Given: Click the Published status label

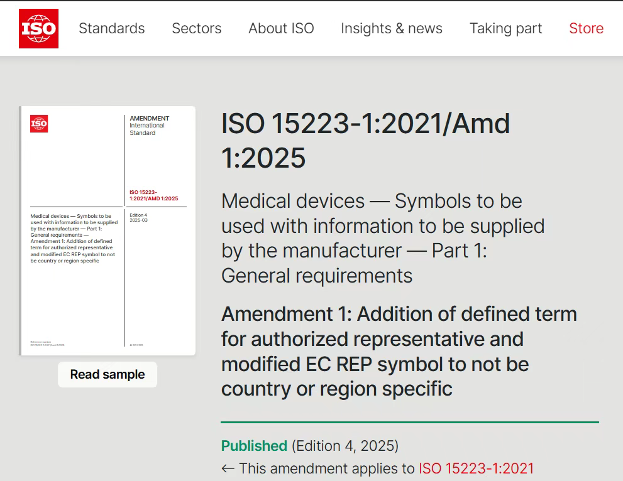Looking at the screenshot, I should (254, 445).
